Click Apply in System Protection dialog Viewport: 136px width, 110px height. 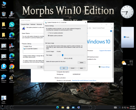pos(81,68)
